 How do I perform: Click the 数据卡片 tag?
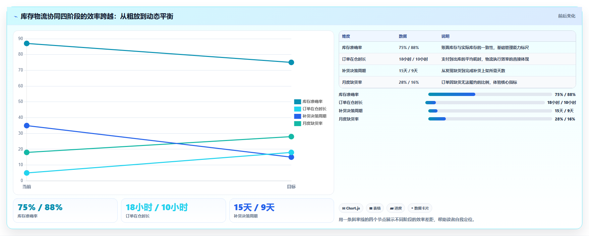click(x=420, y=208)
